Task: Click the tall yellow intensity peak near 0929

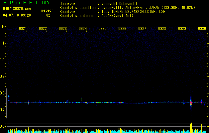Action: click(x=191, y=128)
